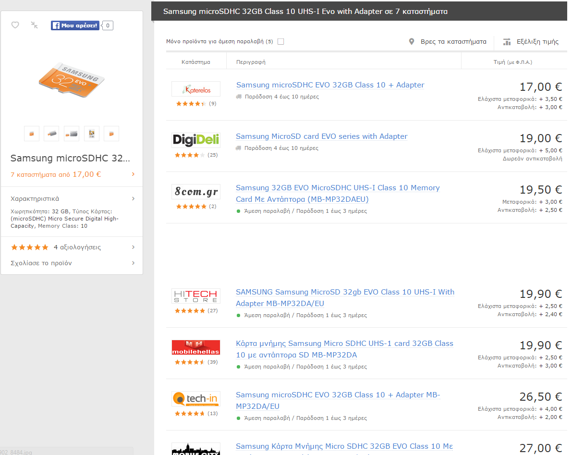The height and width of the screenshot is (455, 572).
Task: Select the second product thumbnail
Action: [51, 134]
